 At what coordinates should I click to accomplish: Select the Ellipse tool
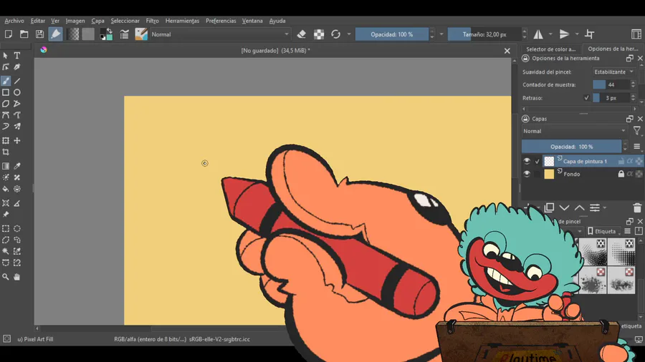(x=17, y=92)
